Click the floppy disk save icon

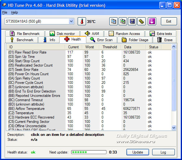coord(132,21)
